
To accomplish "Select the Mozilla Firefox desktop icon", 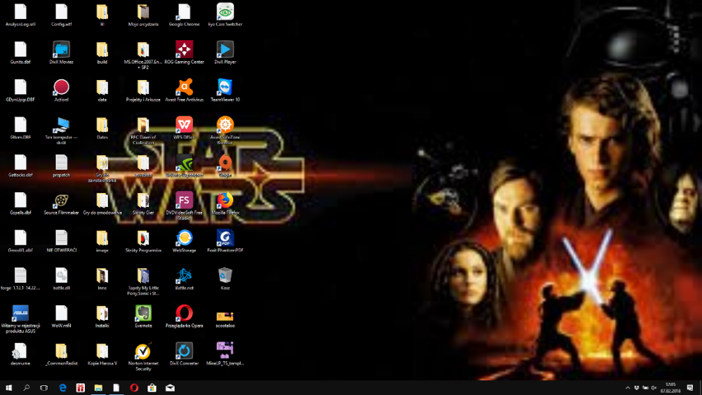I will click(225, 201).
